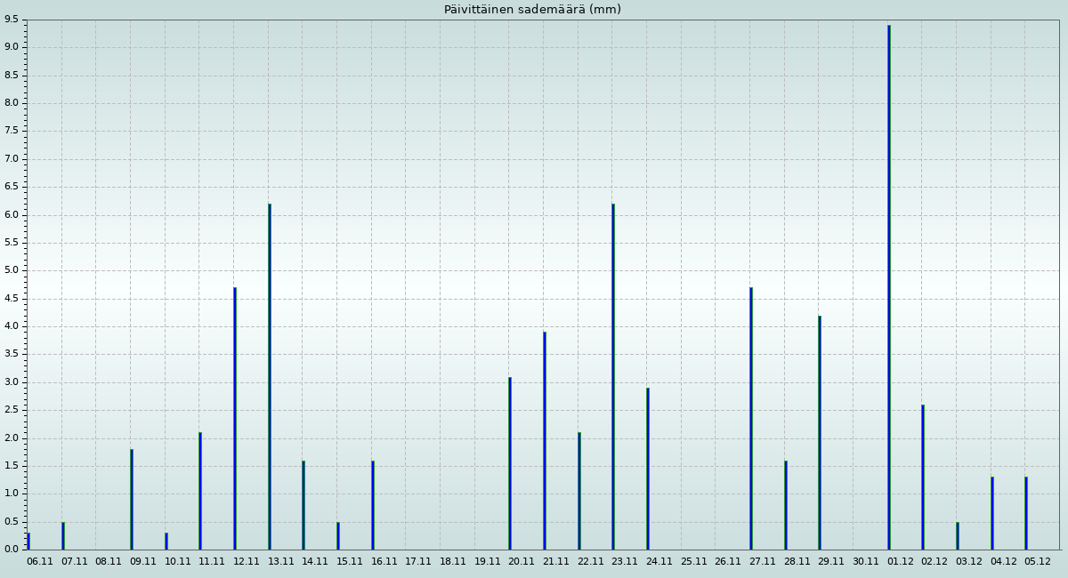Click the 12.11 bar at 4.7 mm

coord(235,418)
